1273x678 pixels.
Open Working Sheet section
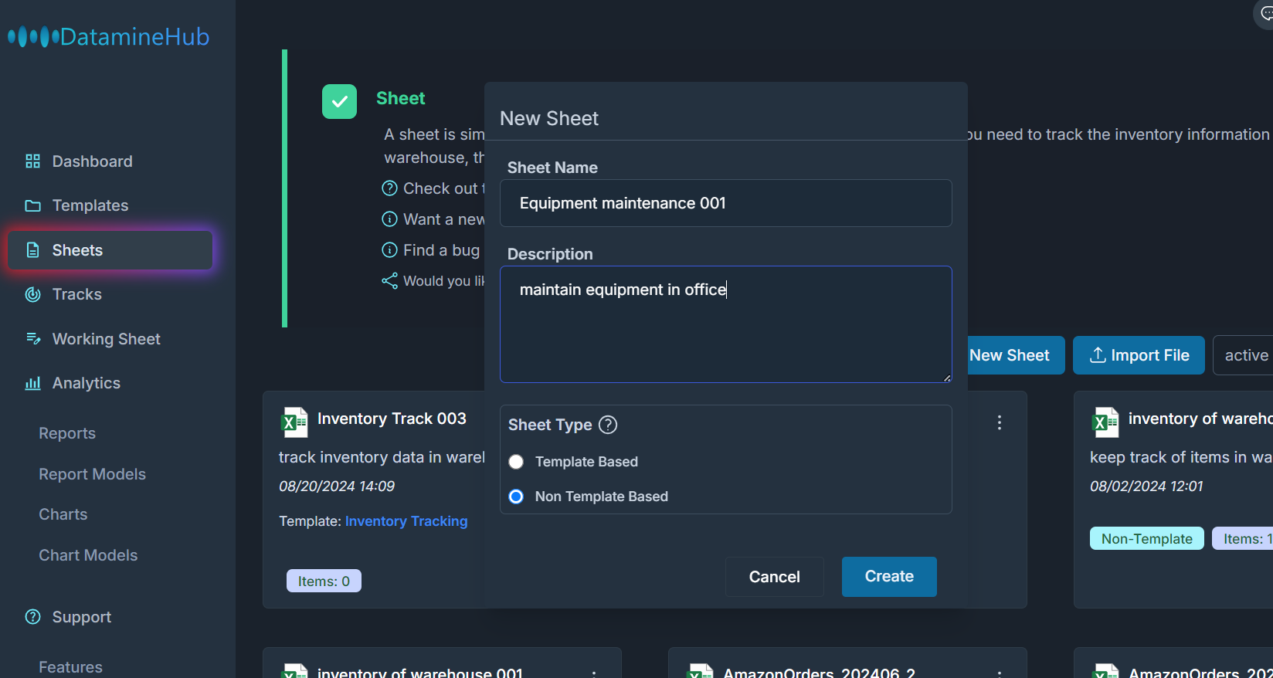point(107,339)
